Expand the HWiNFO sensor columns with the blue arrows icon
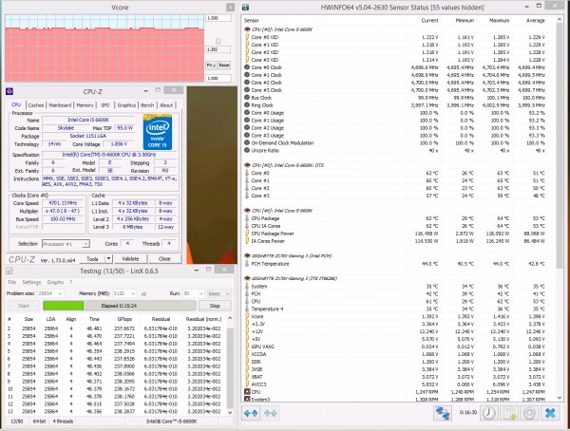 point(251,413)
